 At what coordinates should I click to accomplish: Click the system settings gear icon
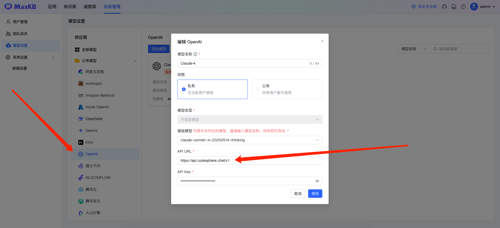click(x=8, y=57)
